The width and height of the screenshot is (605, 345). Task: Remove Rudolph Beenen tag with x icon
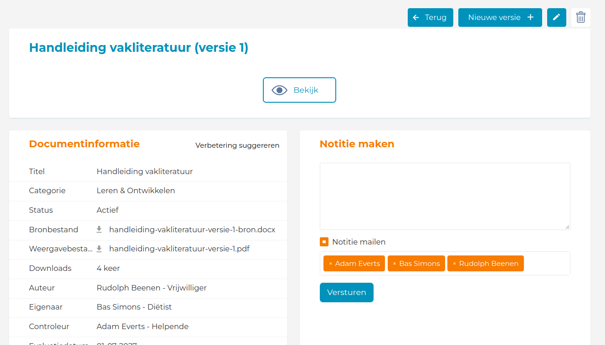[x=454, y=264]
